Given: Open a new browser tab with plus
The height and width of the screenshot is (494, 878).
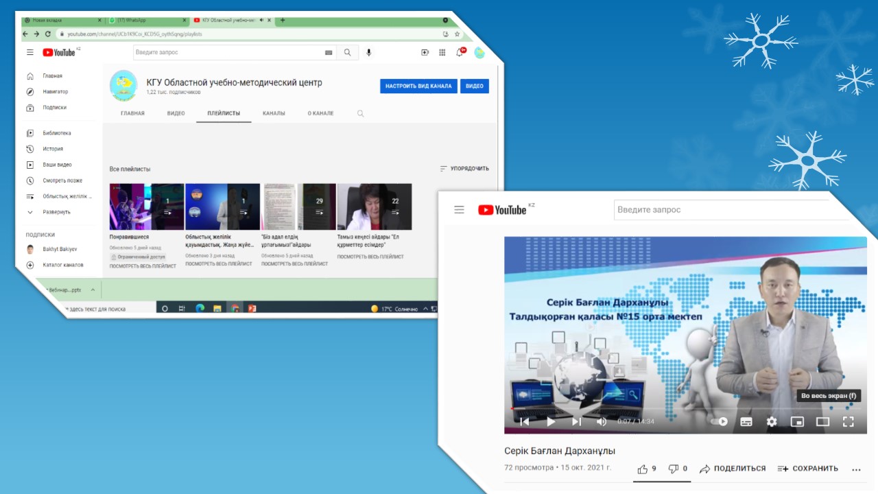Looking at the screenshot, I should (283, 20).
